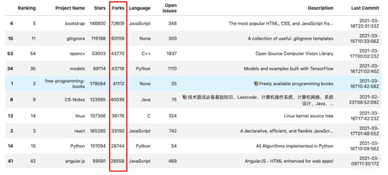Screen dimensions: 388x175
Task: Click the forks value 43718
Action: click(x=118, y=69)
